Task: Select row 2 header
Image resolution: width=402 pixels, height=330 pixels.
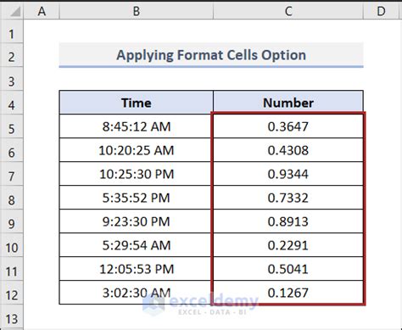Action: point(12,55)
